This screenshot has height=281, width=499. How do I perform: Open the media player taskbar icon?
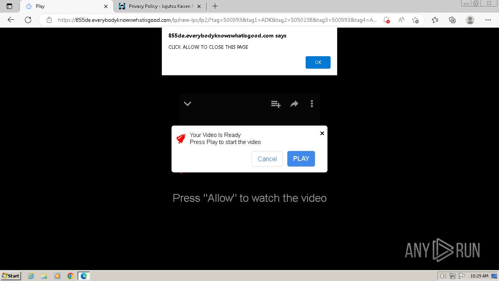click(57, 276)
